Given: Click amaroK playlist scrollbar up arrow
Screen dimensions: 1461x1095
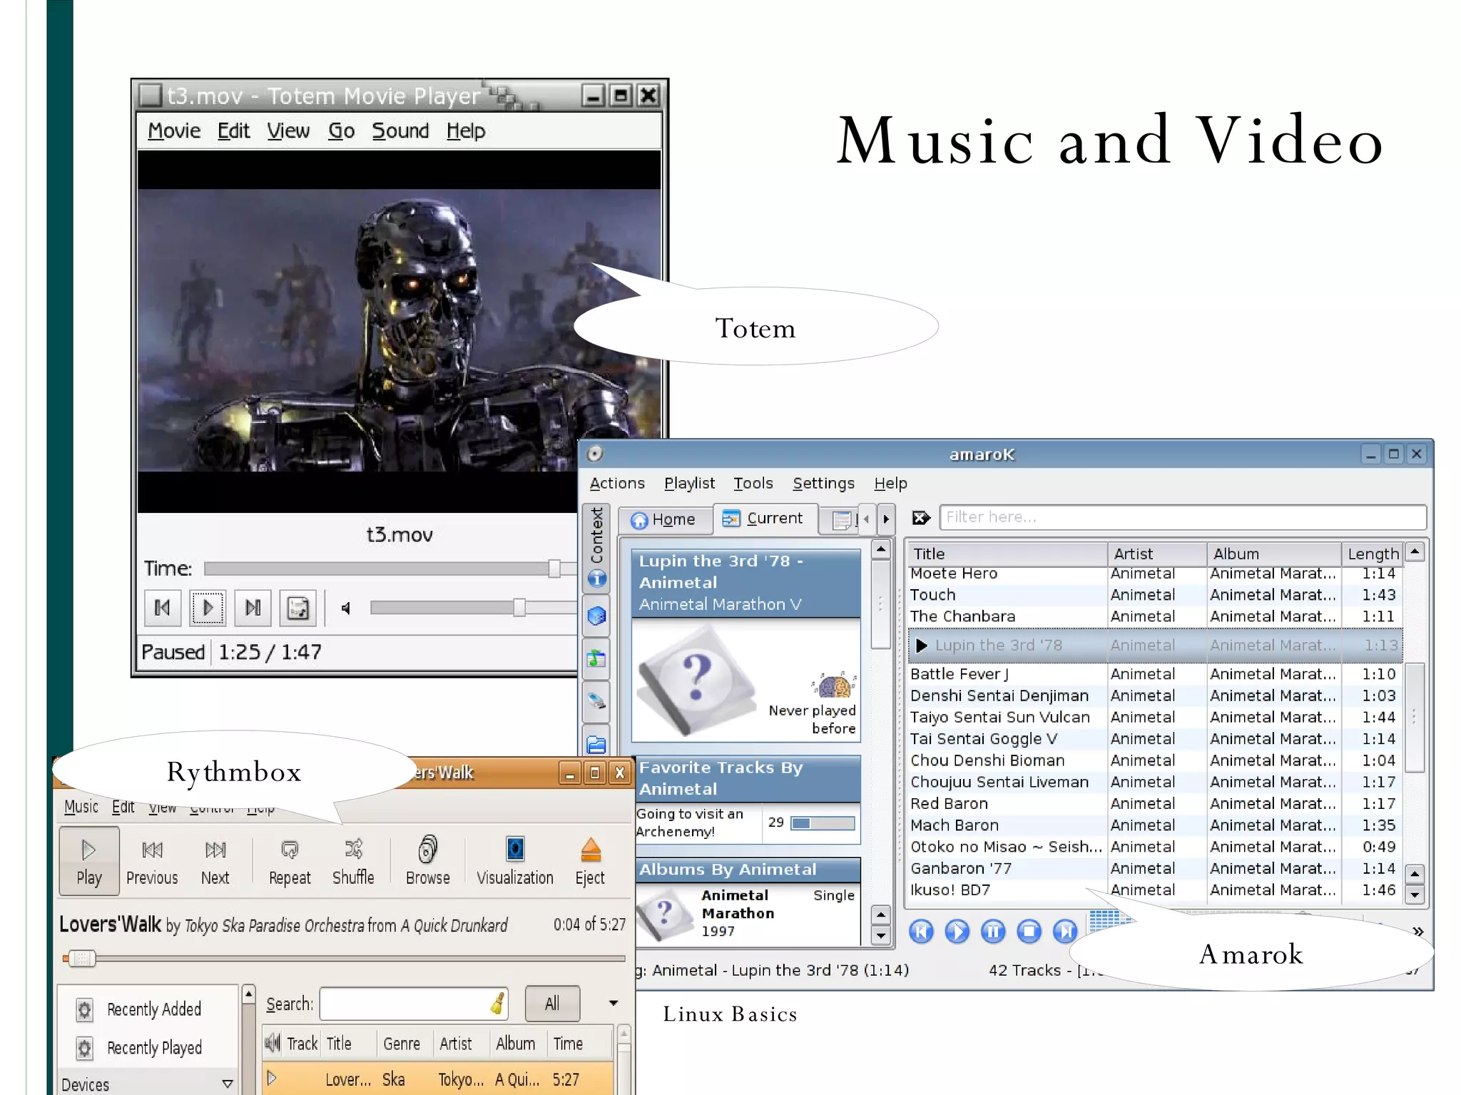Looking at the screenshot, I should tap(1415, 552).
